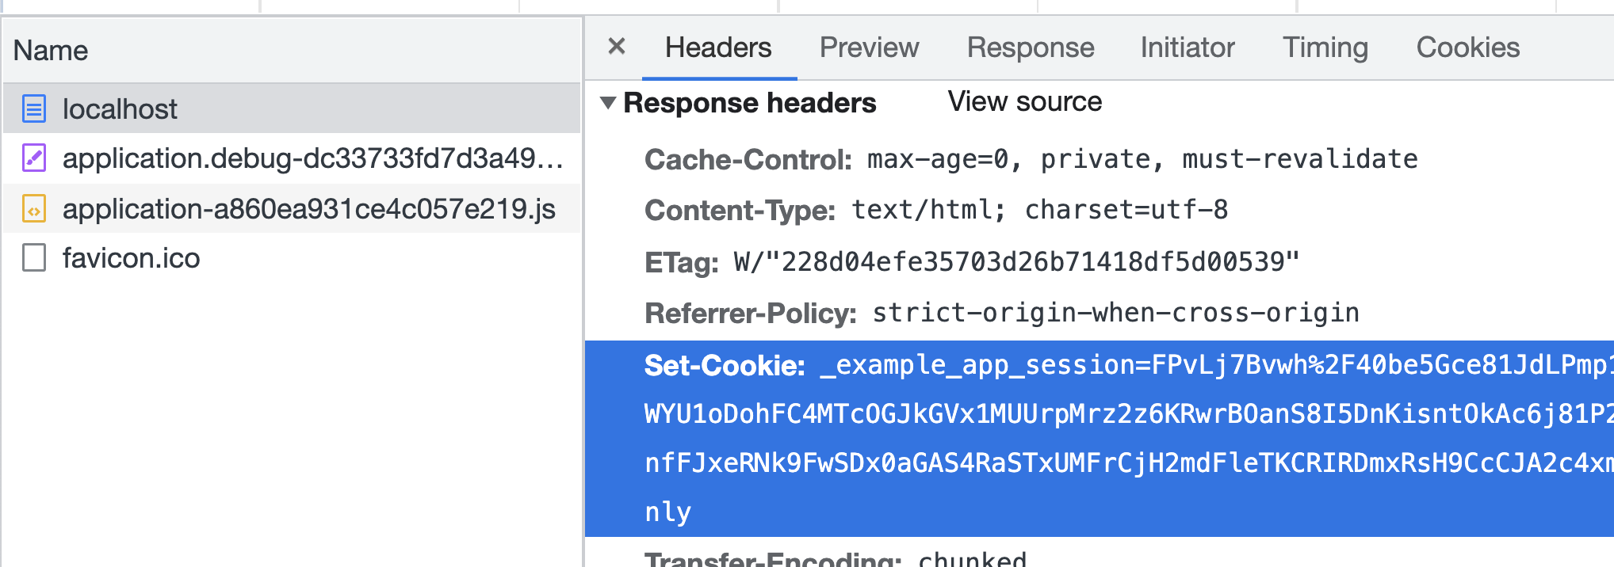Click View source for response headers
This screenshot has width=1614, height=567.
point(1024,101)
